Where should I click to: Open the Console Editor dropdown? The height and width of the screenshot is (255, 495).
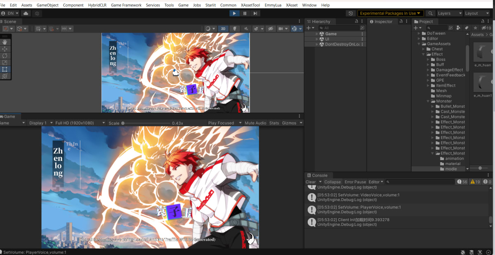pos(376,182)
